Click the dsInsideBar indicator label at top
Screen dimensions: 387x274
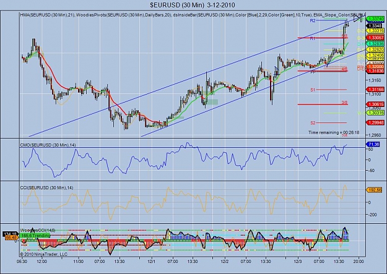[243, 15]
